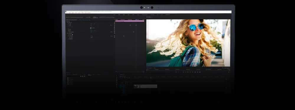Add or remove keyframe on Opacity row
This screenshot has height=110, width=295.
tap(112, 36)
